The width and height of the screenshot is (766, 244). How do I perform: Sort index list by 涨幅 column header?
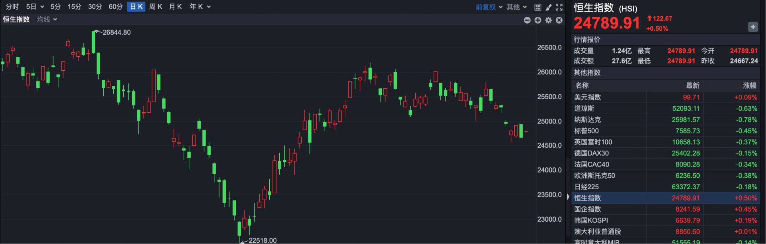pyautogui.click(x=750, y=85)
